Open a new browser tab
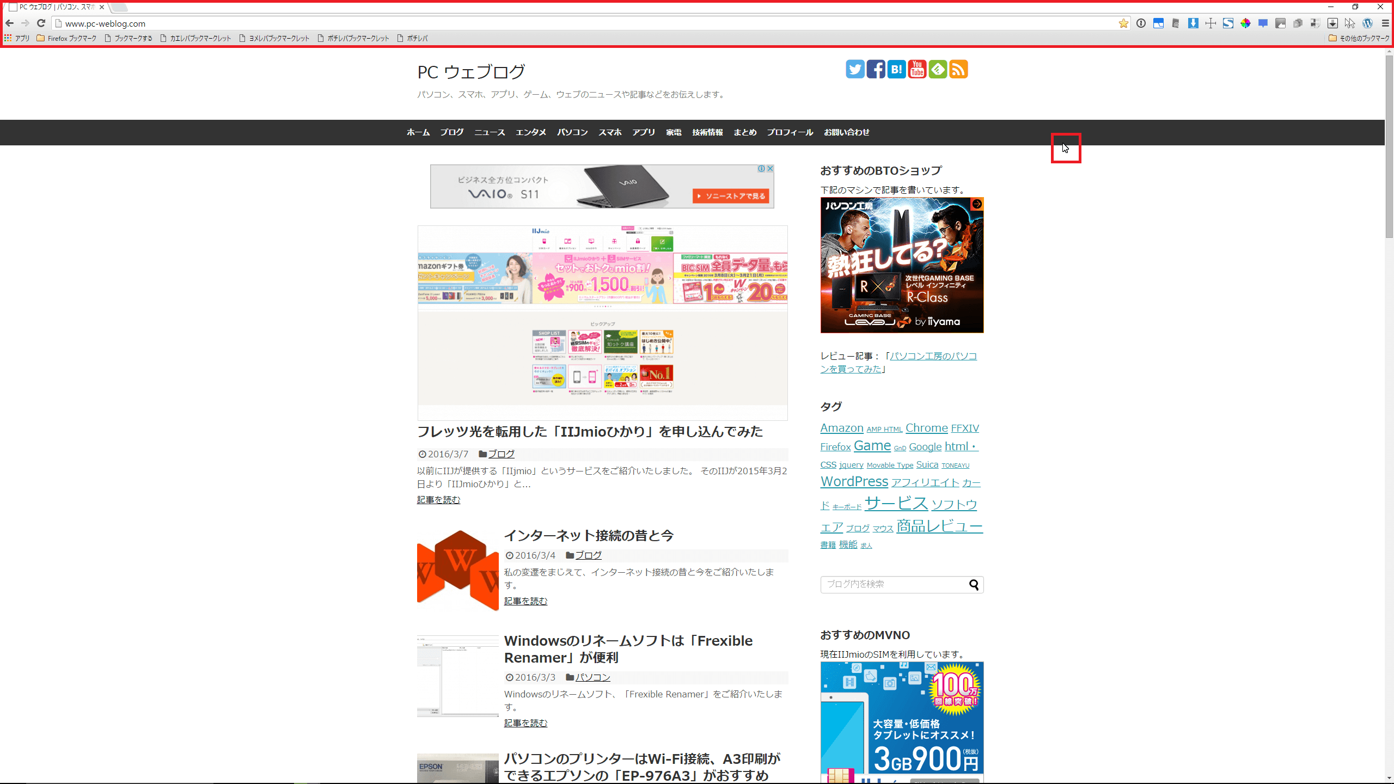 tap(119, 7)
